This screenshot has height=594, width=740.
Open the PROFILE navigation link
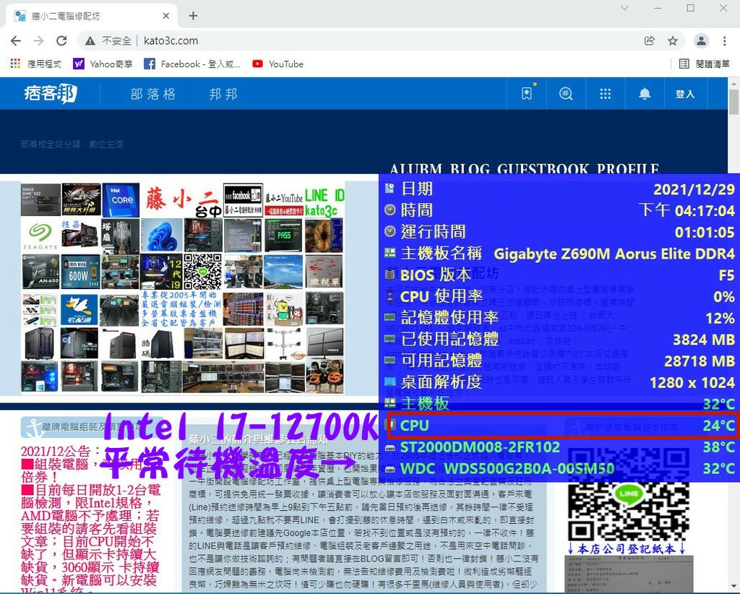click(628, 168)
